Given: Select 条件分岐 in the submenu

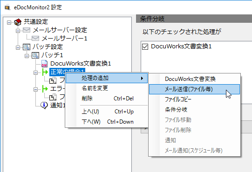Looking at the screenshot, I should pos(194,110).
